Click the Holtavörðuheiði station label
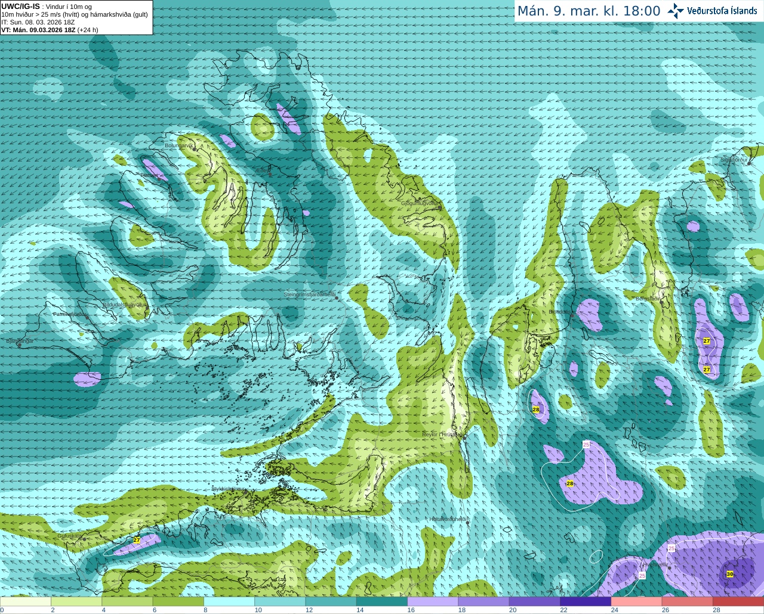The image size is (764, 614). click(448, 519)
